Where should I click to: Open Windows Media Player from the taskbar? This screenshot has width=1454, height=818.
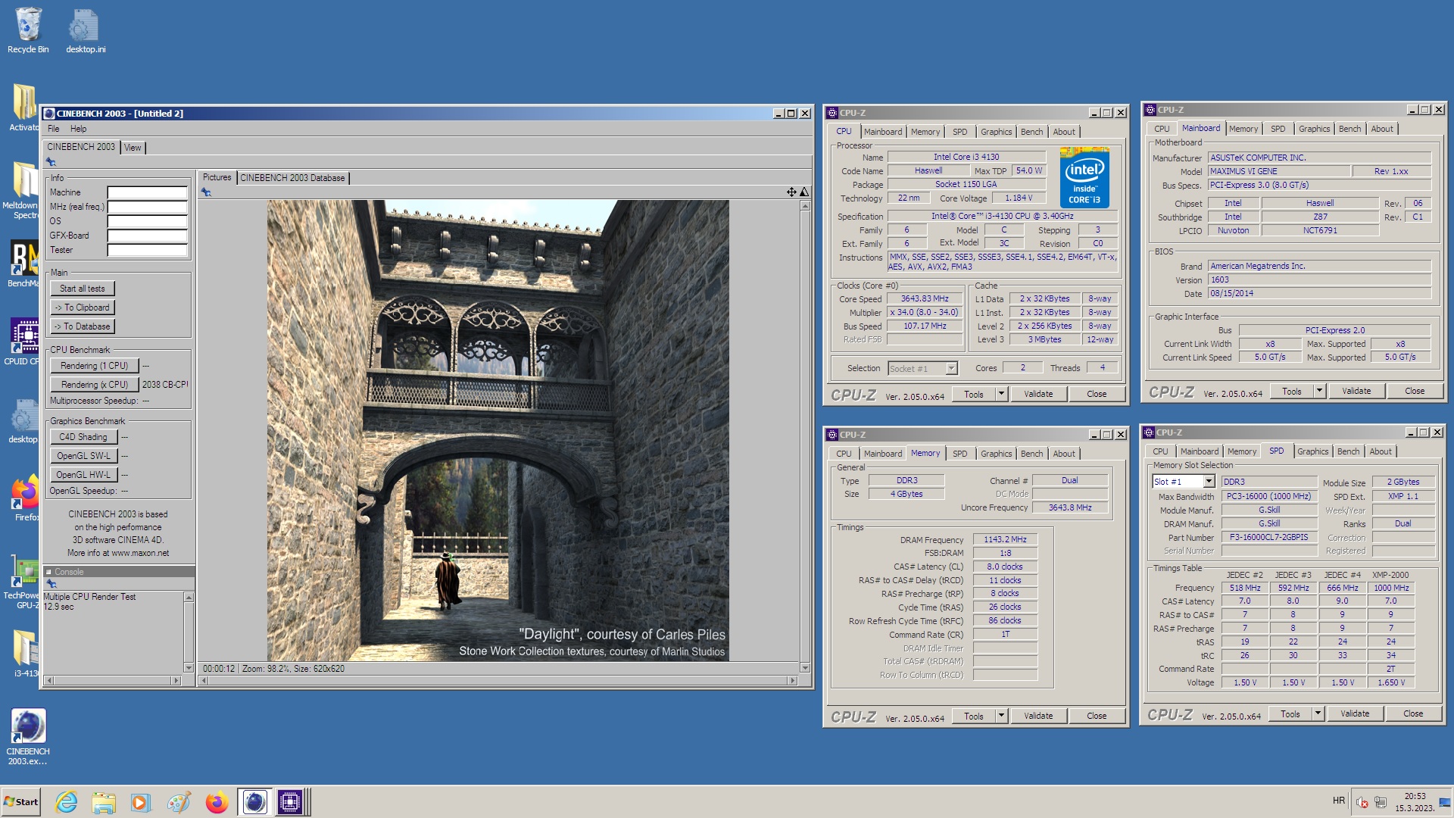[141, 801]
